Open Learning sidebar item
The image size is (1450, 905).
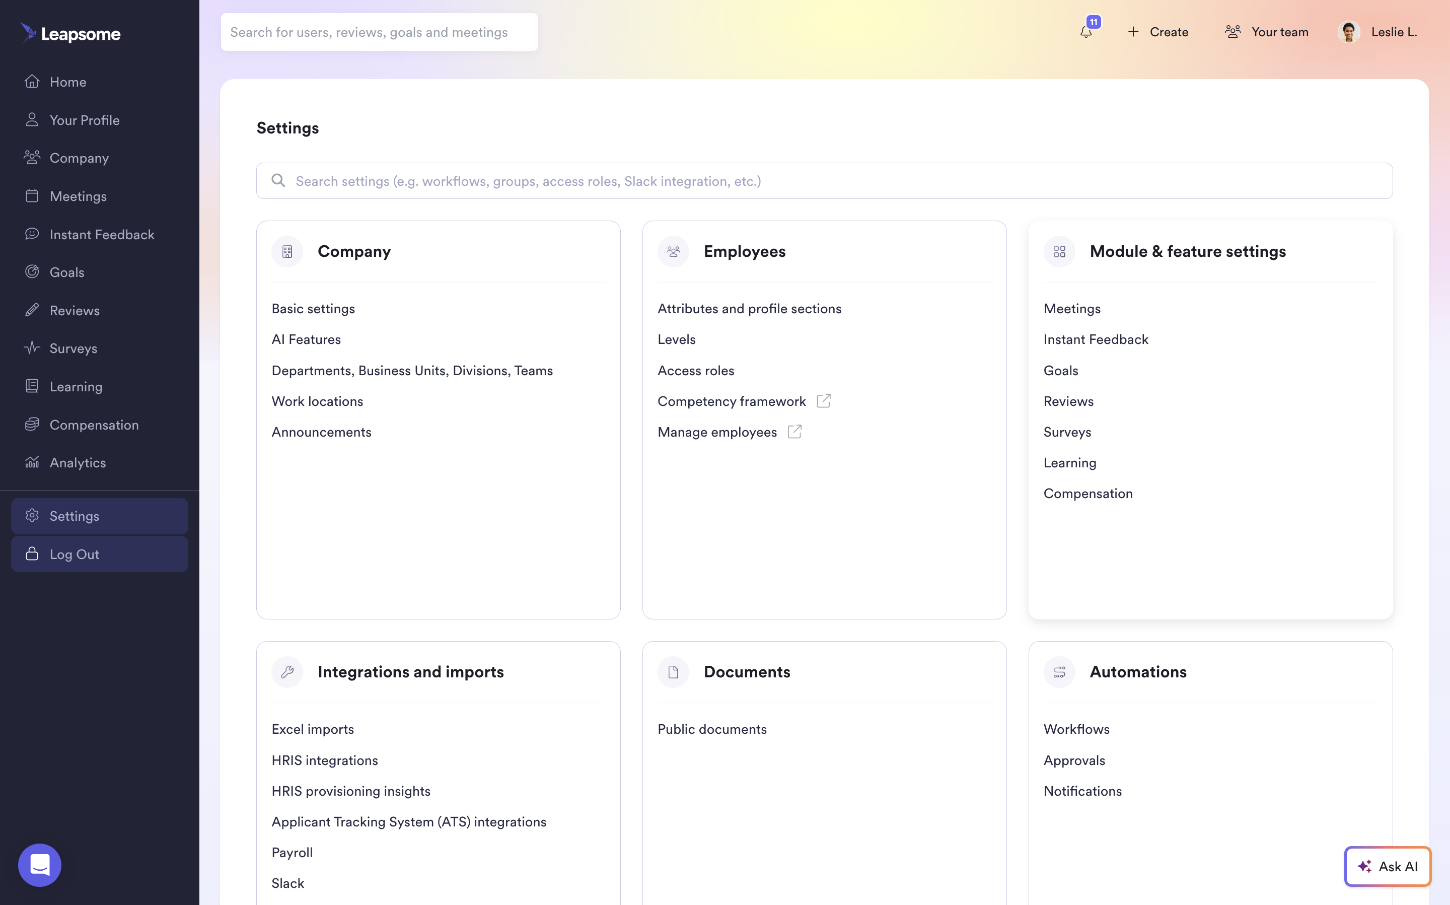click(99, 387)
